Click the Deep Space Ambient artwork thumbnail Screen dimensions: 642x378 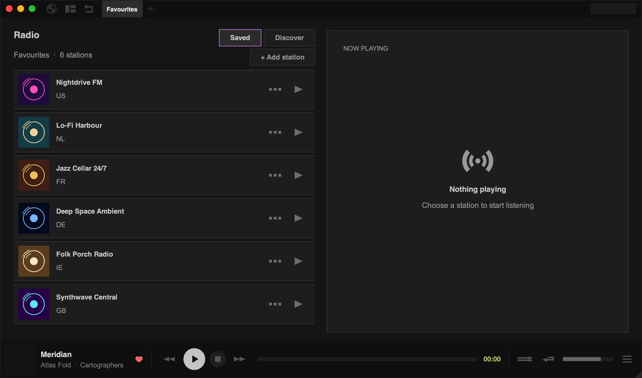pos(34,218)
